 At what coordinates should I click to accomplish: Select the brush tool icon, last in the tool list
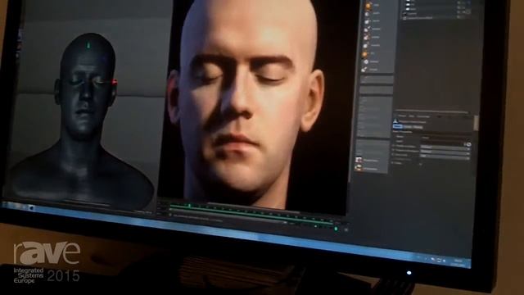point(364,70)
